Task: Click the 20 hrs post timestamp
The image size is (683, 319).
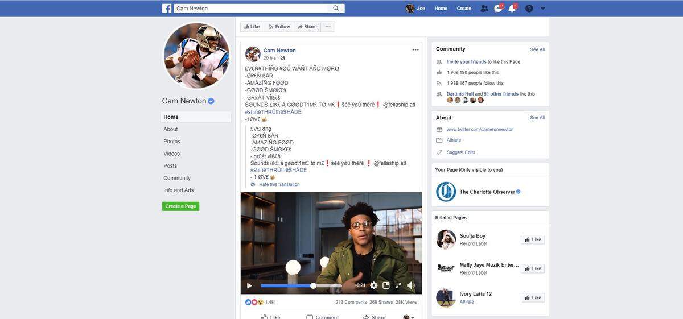Action: coord(270,58)
